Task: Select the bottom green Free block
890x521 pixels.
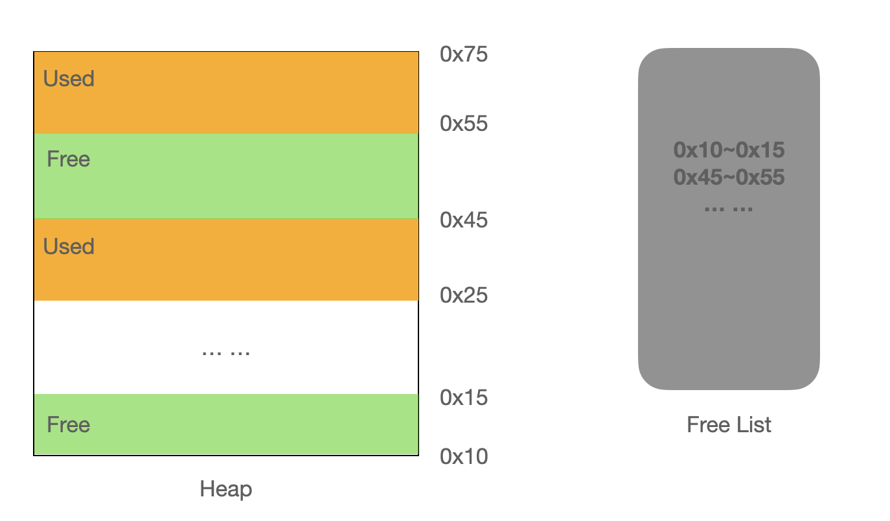Action: [x=226, y=424]
